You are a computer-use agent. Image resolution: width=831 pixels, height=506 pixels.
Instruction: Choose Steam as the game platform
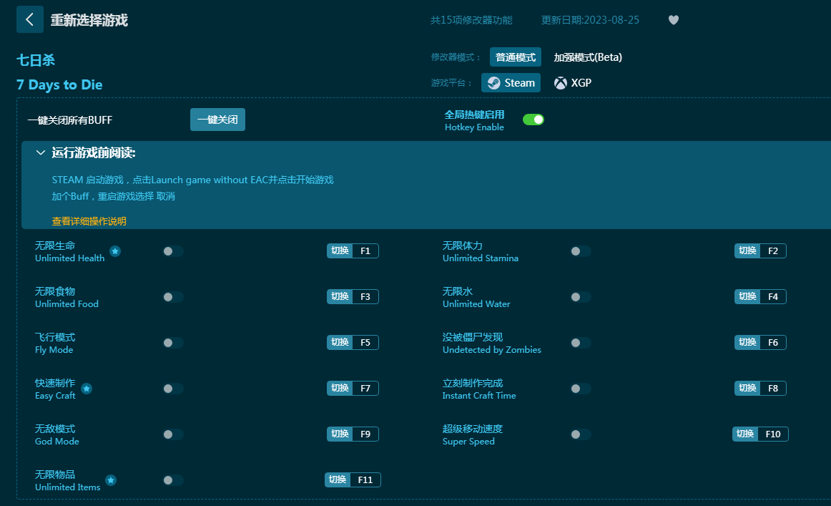tap(511, 83)
